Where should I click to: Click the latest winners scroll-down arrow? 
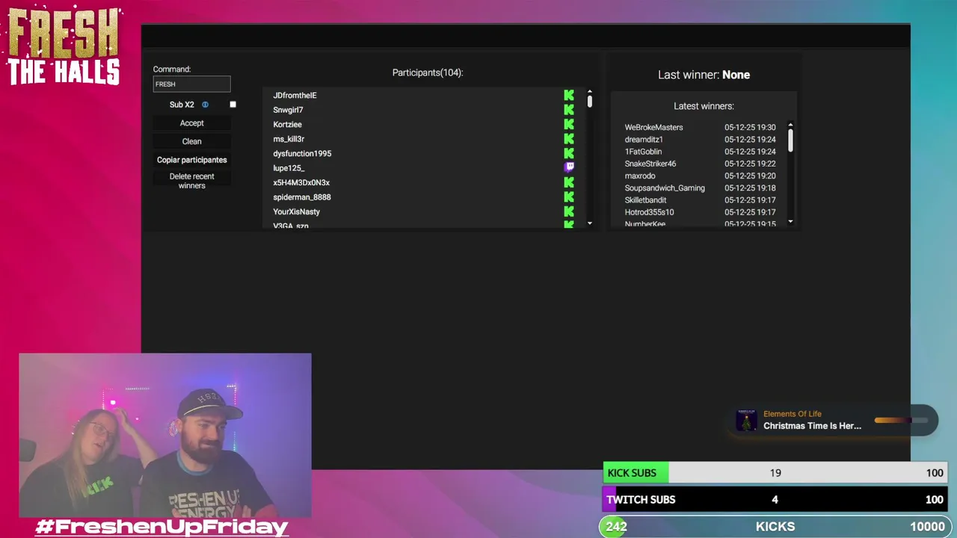click(790, 222)
